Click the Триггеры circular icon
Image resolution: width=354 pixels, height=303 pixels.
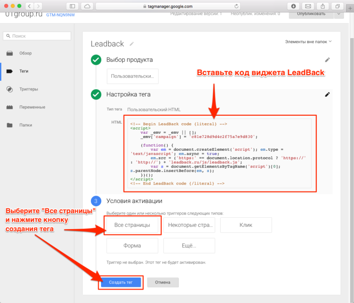click(10, 89)
